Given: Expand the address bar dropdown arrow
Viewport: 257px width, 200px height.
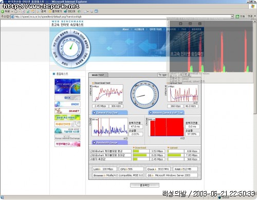Looking at the screenshot, I should coord(232,16).
